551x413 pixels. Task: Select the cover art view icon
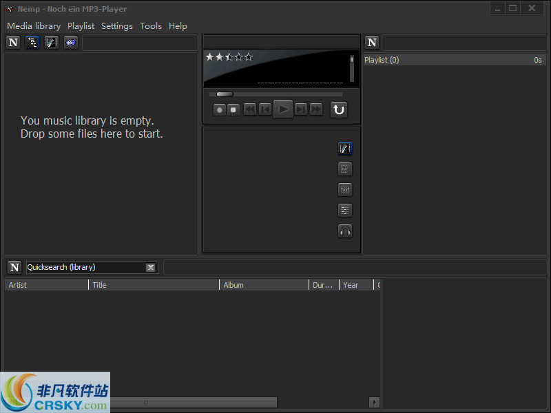[x=51, y=42]
